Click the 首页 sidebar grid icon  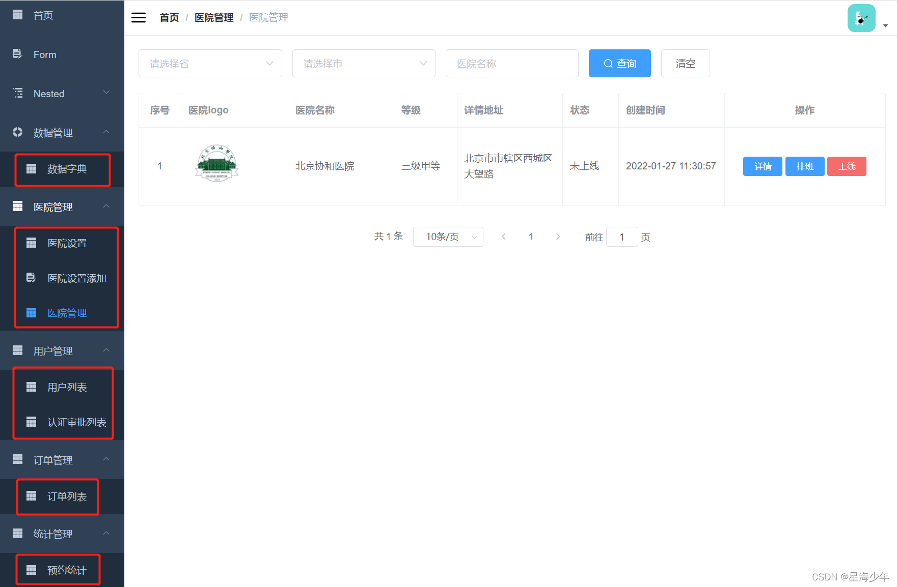(18, 15)
